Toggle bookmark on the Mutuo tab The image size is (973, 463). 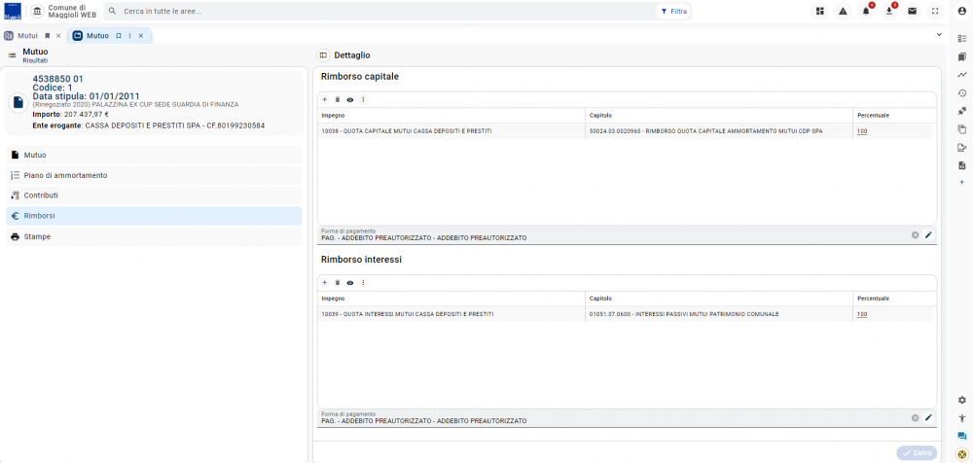(119, 36)
